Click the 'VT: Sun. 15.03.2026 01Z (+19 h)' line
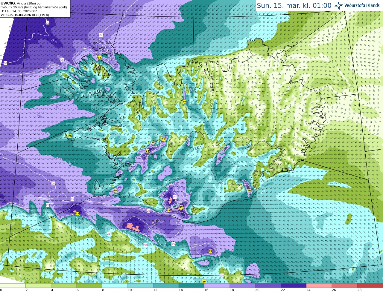The width and height of the screenshot is (383, 292). coord(25,15)
